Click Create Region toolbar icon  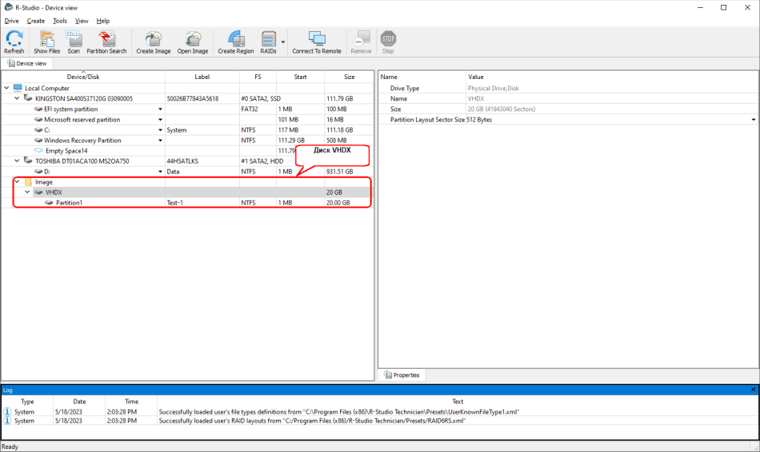coord(235,42)
